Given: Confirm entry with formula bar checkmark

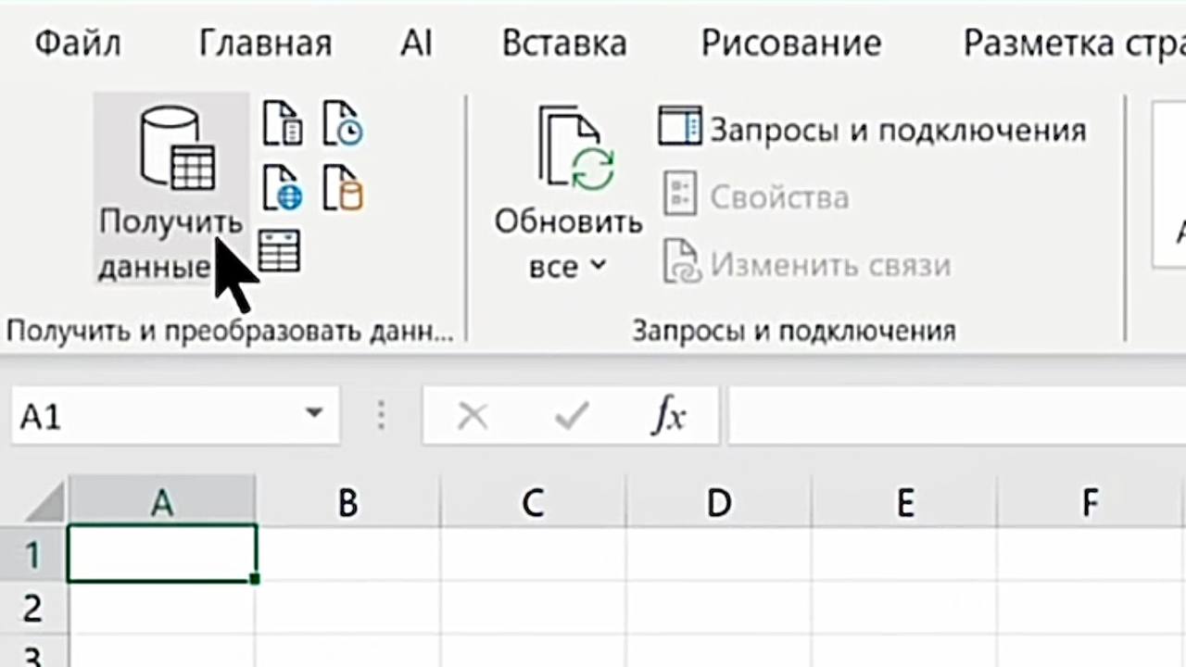Looking at the screenshot, I should pos(571,417).
